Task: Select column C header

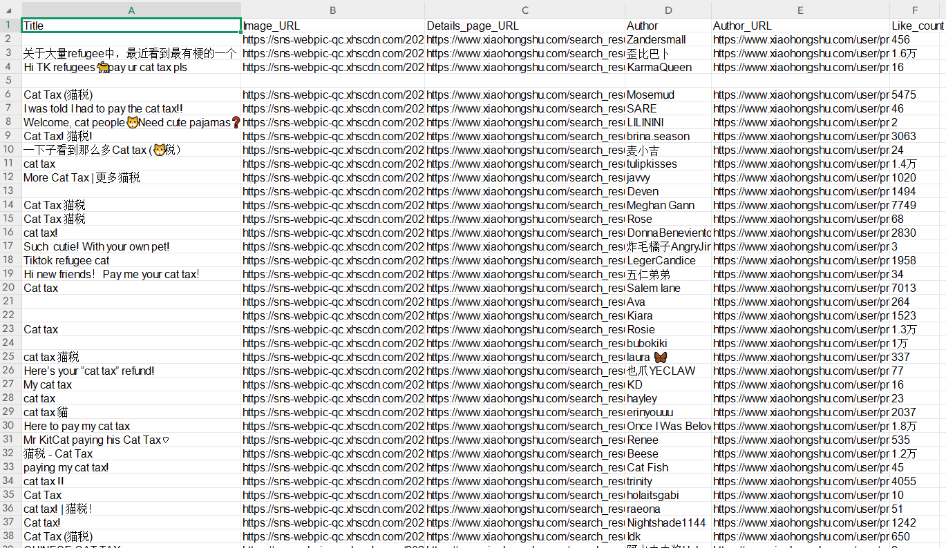Action: (525, 10)
